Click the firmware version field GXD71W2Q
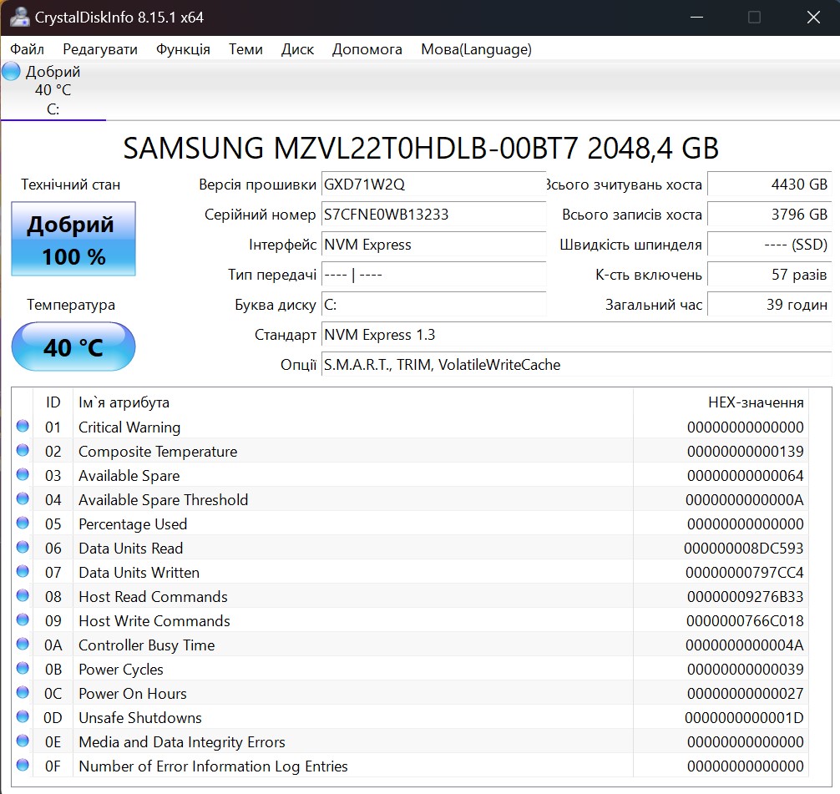This screenshot has width=840, height=794. (433, 185)
